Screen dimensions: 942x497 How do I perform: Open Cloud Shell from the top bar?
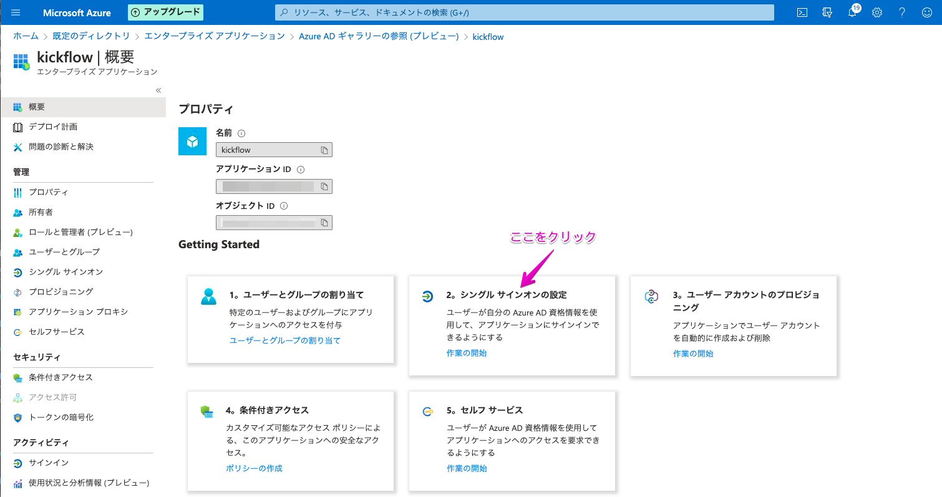pos(804,12)
